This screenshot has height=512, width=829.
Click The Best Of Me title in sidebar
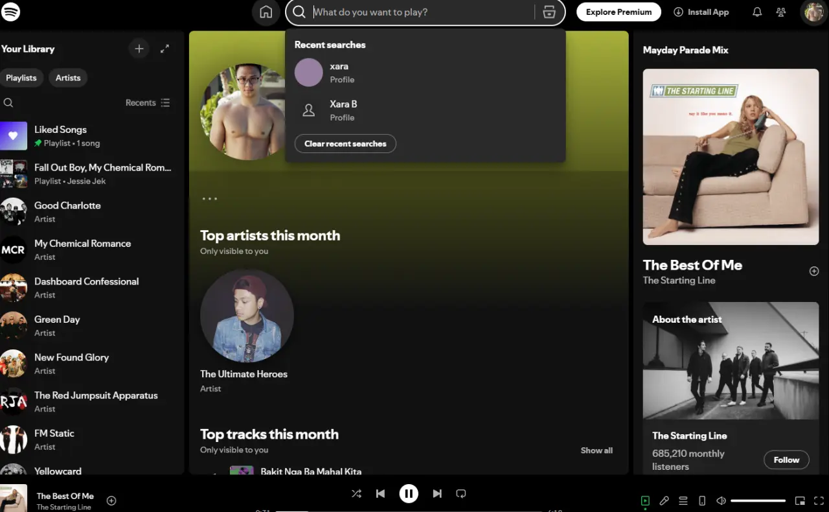pos(692,265)
